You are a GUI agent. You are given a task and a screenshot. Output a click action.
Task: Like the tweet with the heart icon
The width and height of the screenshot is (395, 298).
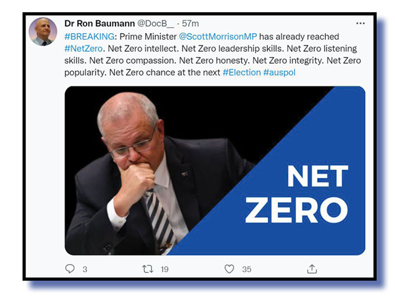tap(229, 268)
